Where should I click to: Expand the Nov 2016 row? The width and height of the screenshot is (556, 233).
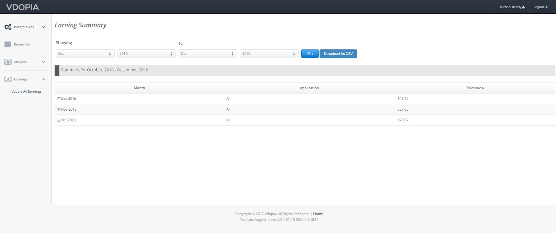(x=59, y=110)
